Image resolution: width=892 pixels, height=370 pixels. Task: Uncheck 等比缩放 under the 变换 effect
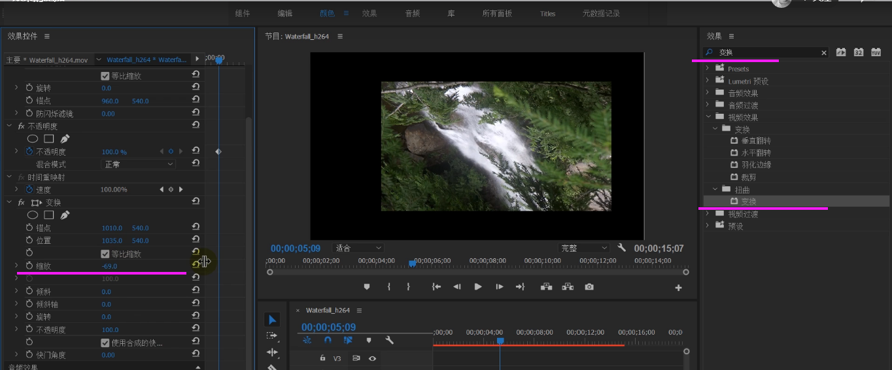pyautogui.click(x=105, y=254)
